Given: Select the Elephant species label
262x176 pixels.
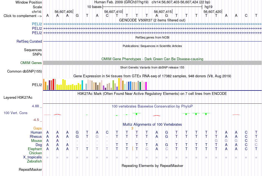Looking at the screenshot, I should click(35, 149).
